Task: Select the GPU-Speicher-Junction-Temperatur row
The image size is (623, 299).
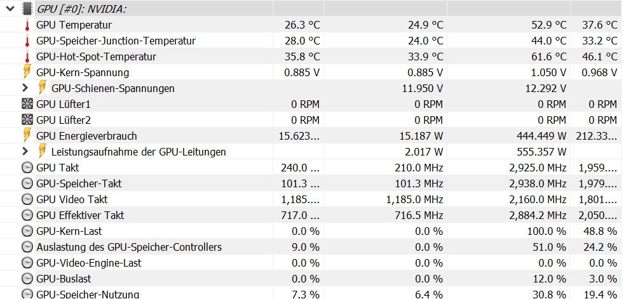Action: click(x=311, y=41)
